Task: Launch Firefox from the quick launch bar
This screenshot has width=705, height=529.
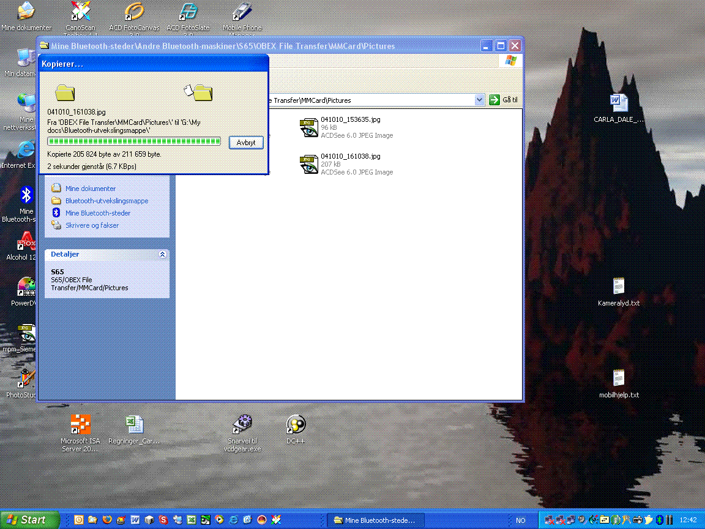Action: 107,520
